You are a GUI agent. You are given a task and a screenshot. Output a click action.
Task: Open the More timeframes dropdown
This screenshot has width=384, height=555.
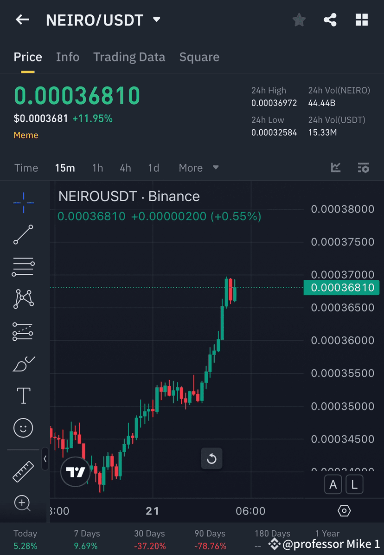(x=198, y=168)
